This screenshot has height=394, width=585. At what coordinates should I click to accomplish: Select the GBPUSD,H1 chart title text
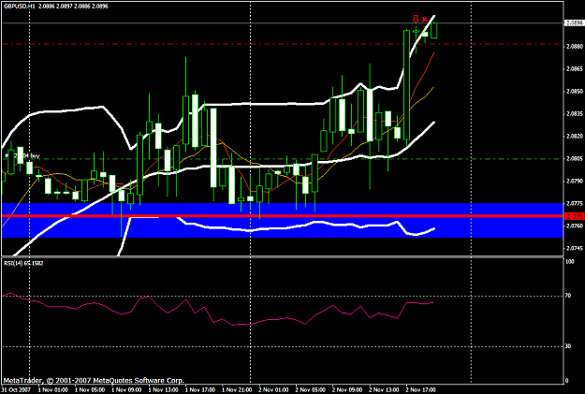click(x=19, y=6)
